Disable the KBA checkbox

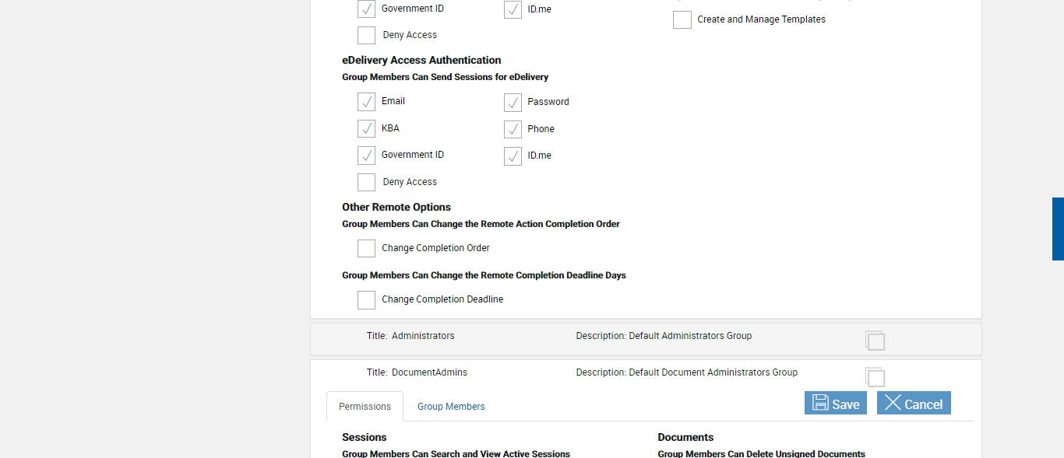(366, 129)
